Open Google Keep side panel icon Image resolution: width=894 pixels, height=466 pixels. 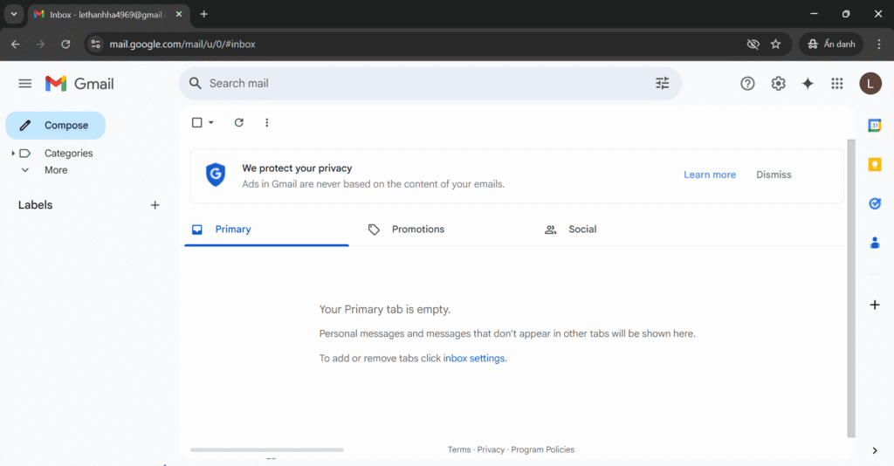coord(874,164)
